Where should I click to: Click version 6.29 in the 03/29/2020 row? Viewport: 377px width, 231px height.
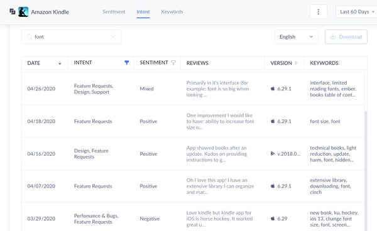(x=282, y=218)
